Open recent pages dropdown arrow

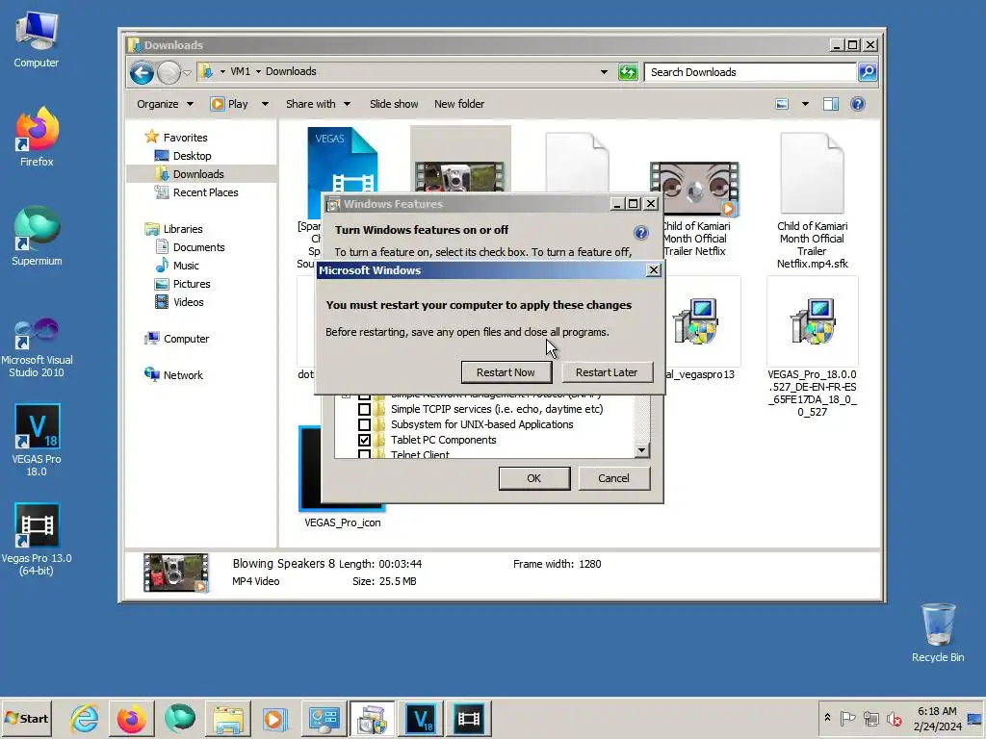click(188, 73)
